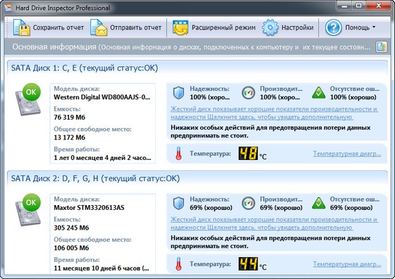Click Disk 1 green OK drive icon
This screenshot has height=279, width=395.
pyautogui.click(x=28, y=99)
